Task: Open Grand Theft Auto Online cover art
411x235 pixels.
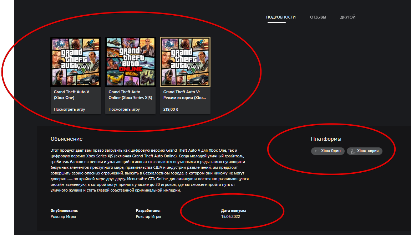Action: point(131,62)
